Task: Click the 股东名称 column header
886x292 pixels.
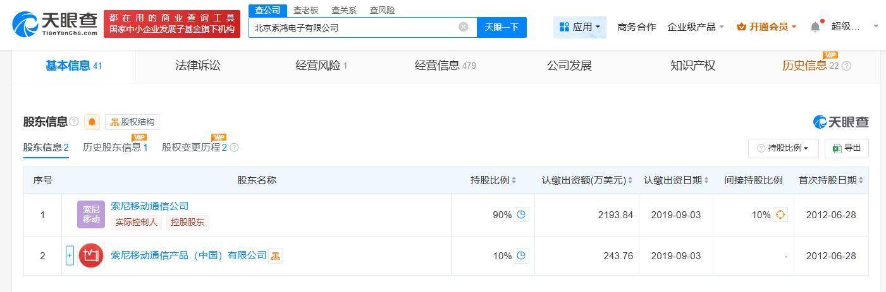Action: click(x=257, y=180)
